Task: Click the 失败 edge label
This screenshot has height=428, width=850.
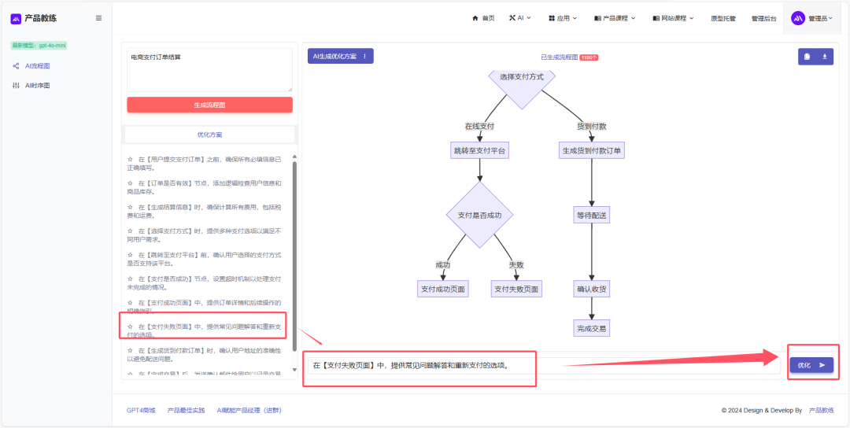Action: tap(516, 265)
